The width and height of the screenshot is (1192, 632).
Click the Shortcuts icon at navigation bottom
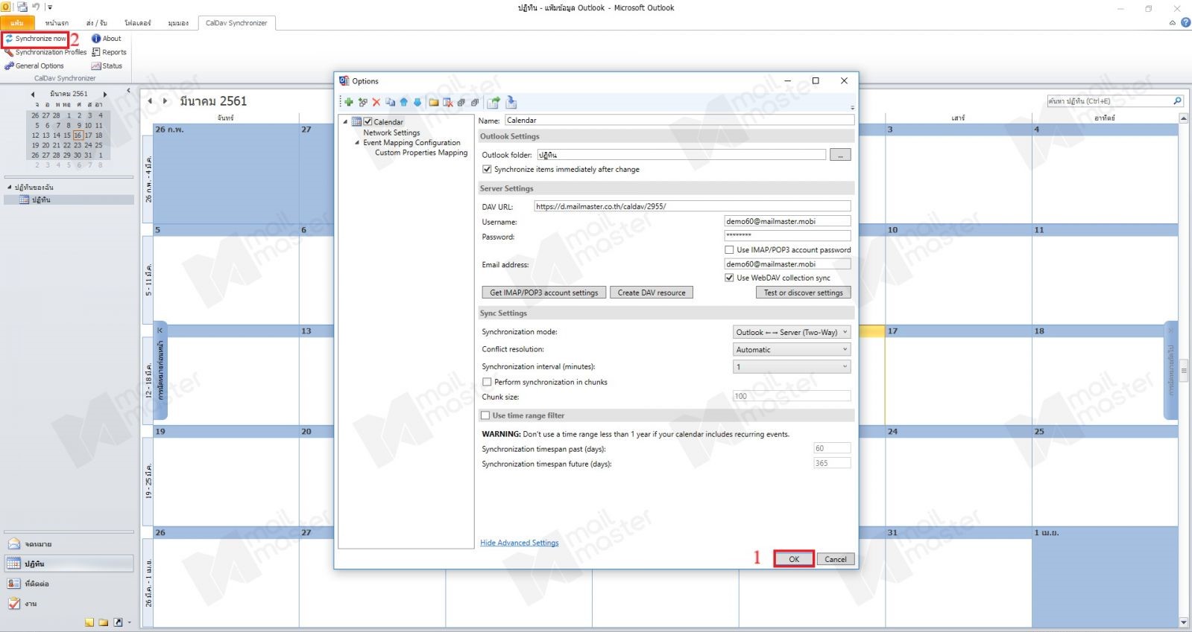[x=118, y=622]
